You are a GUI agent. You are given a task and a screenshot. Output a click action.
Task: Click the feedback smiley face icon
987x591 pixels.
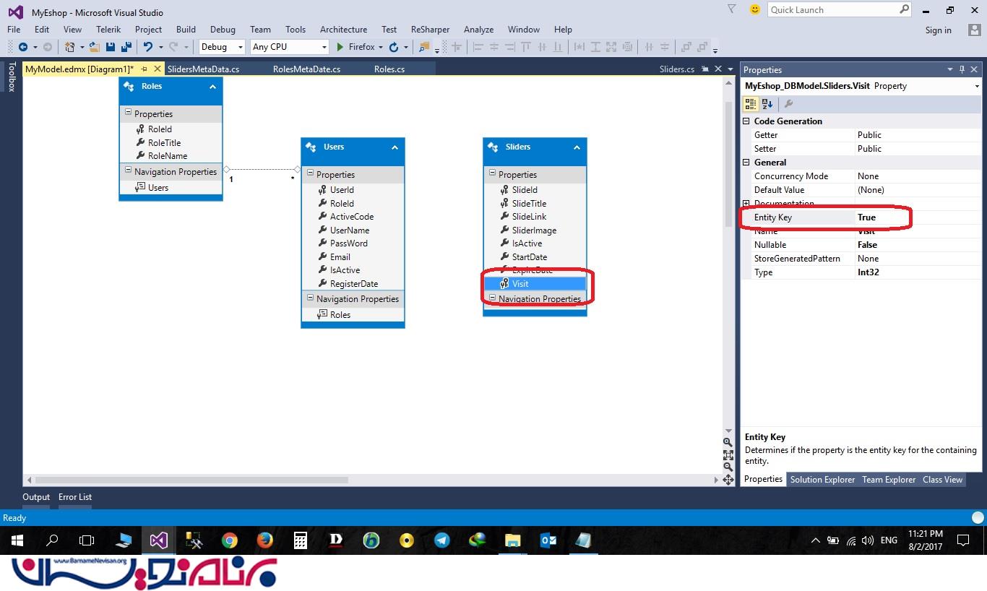(x=755, y=9)
